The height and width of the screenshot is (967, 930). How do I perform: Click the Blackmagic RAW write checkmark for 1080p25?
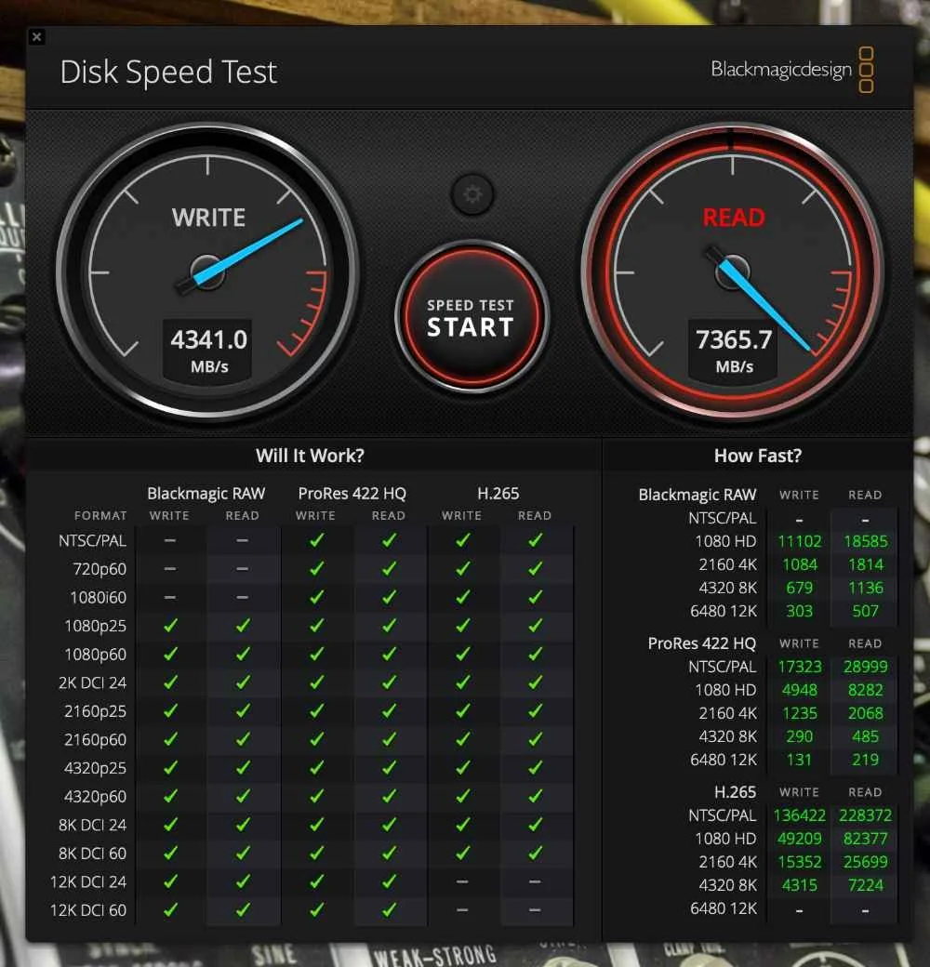[x=170, y=626]
